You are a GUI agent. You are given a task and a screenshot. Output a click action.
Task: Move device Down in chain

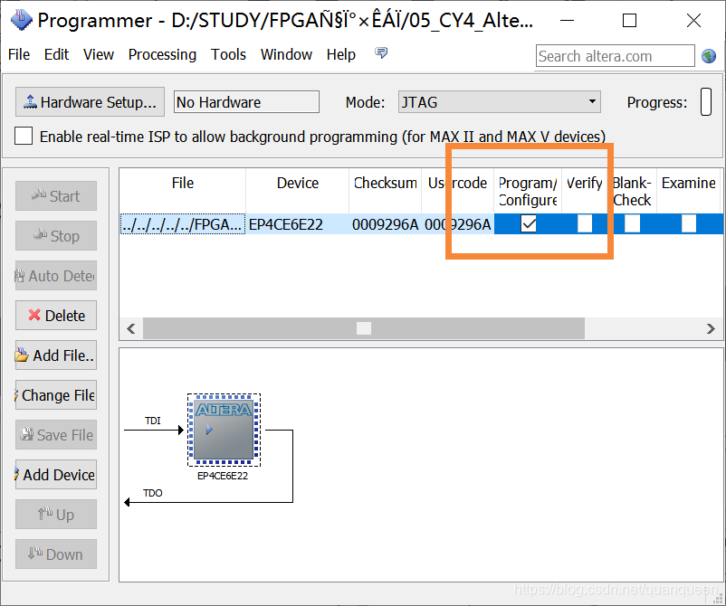click(56, 554)
